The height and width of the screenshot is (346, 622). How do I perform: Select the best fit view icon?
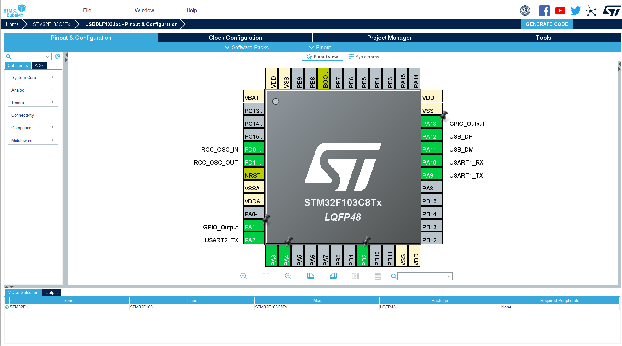click(x=266, y=276)
